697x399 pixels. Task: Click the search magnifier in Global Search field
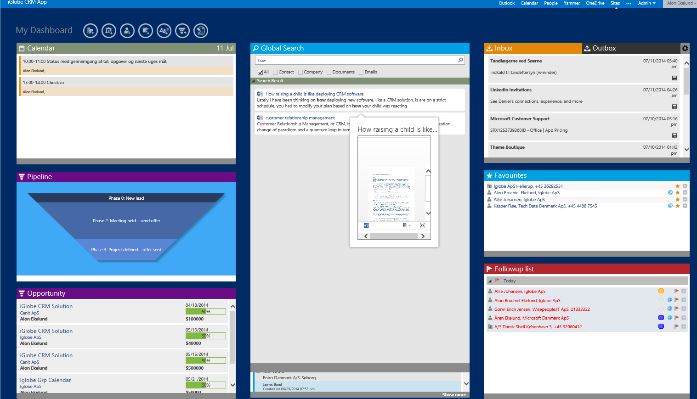click(x=460, y=60)
